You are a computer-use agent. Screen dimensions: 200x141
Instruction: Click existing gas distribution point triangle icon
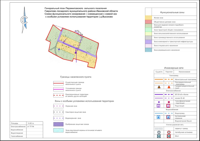(159, 87)
